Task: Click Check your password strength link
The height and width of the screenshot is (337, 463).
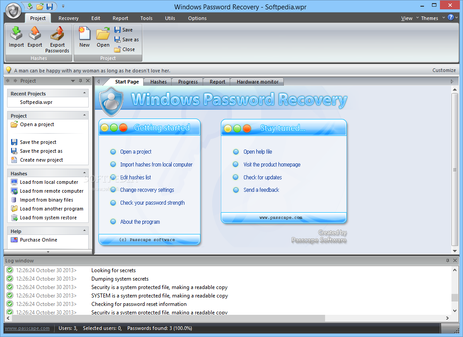Action: point(153,203)
